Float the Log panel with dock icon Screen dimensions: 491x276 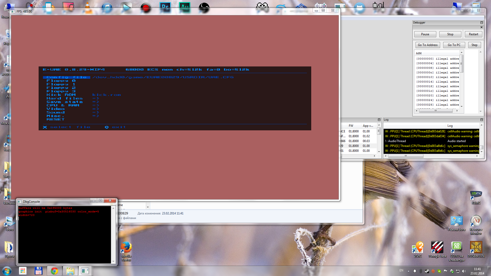tap(482, 120)
